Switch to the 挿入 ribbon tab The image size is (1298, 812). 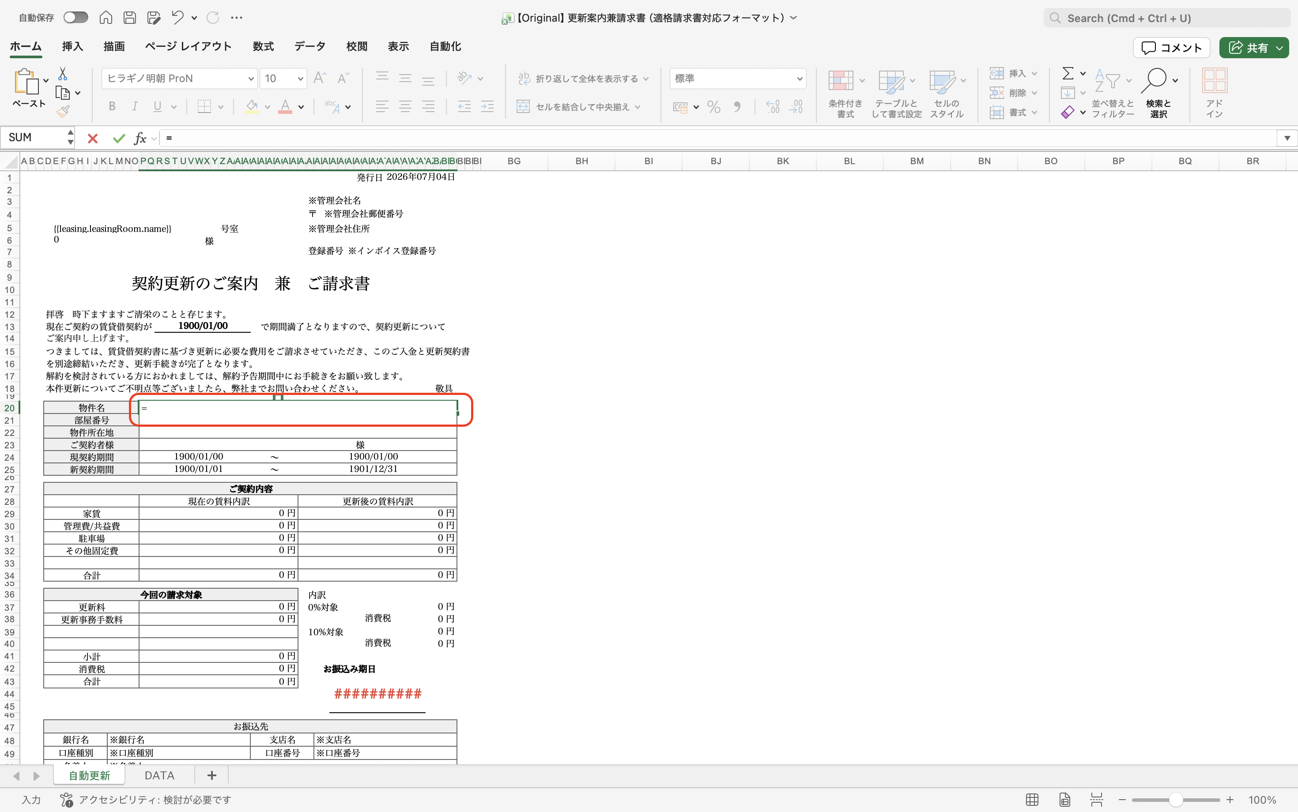(72, 47)
